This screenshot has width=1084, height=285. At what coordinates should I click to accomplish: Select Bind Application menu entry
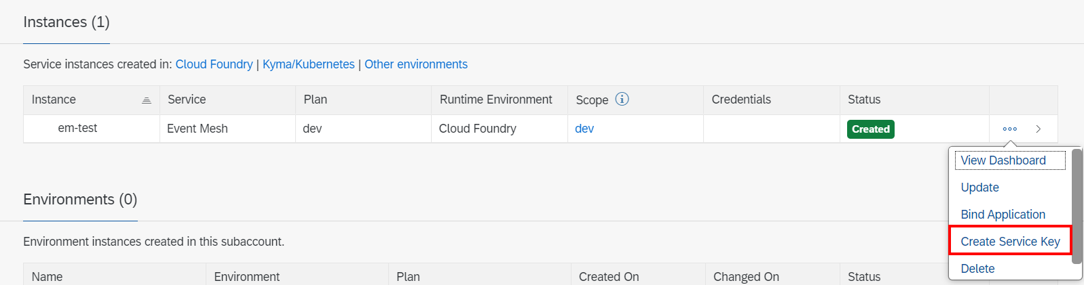coord(1003,215)
